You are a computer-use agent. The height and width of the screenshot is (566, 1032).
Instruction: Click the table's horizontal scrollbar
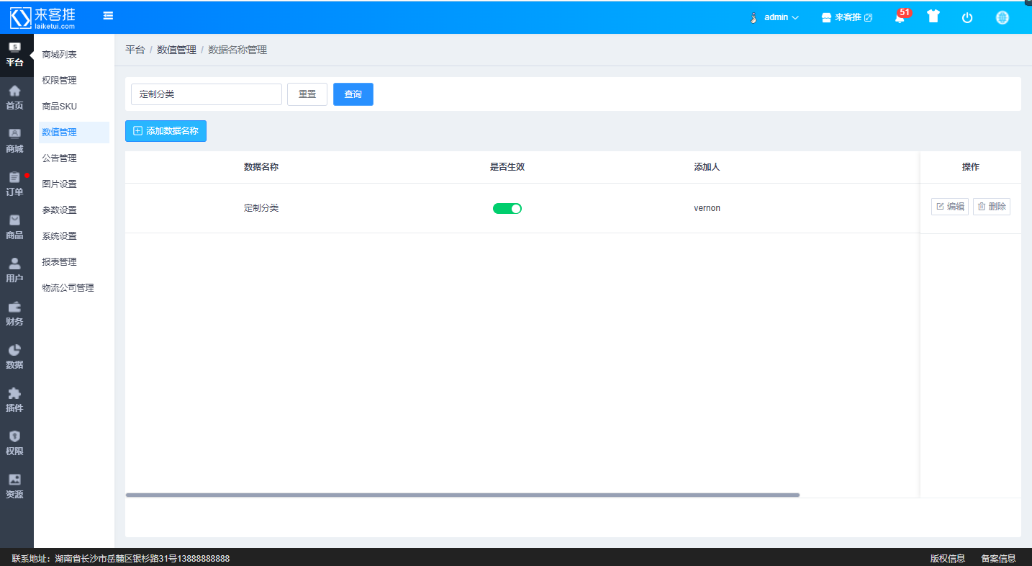(x=463, y=495)
